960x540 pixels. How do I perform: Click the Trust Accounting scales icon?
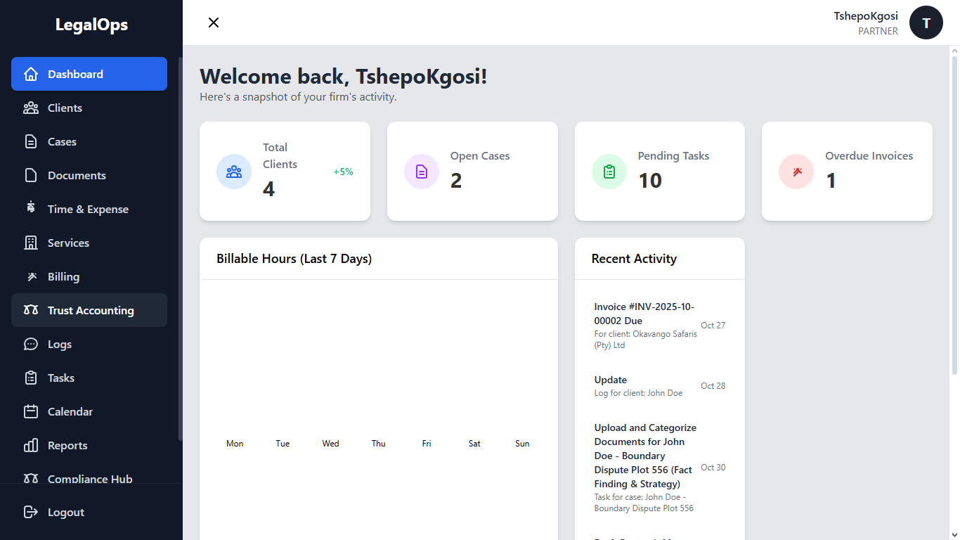[31, 310]
